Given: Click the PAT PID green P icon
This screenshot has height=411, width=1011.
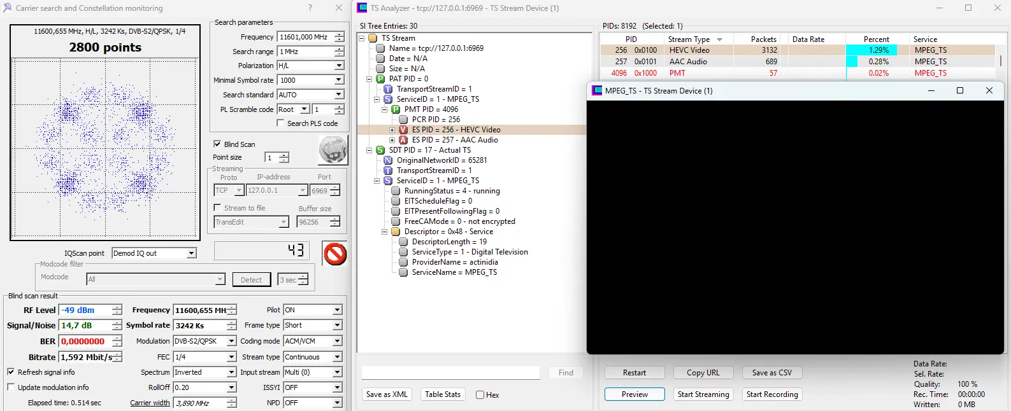Looking at the screenshot, I should pos(380,79).
